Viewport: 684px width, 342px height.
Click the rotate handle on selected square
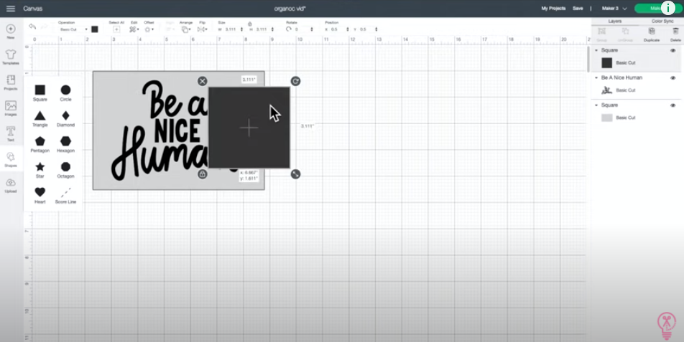295,81
